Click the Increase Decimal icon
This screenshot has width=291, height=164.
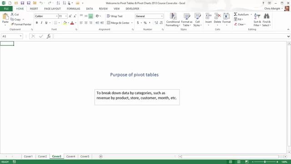click(156, 23)
